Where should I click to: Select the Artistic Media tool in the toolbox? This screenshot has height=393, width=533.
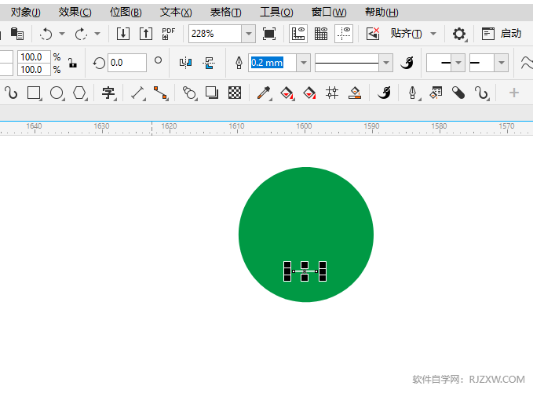[x=384, y=93]
